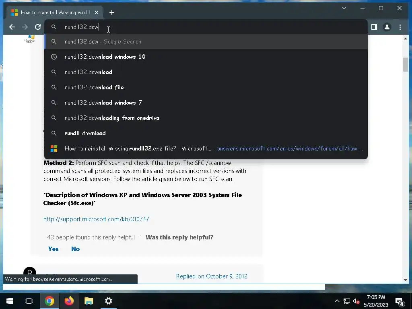Click '43 people found this reply helpful'
The image size is (412, 309).
[91, 237]
